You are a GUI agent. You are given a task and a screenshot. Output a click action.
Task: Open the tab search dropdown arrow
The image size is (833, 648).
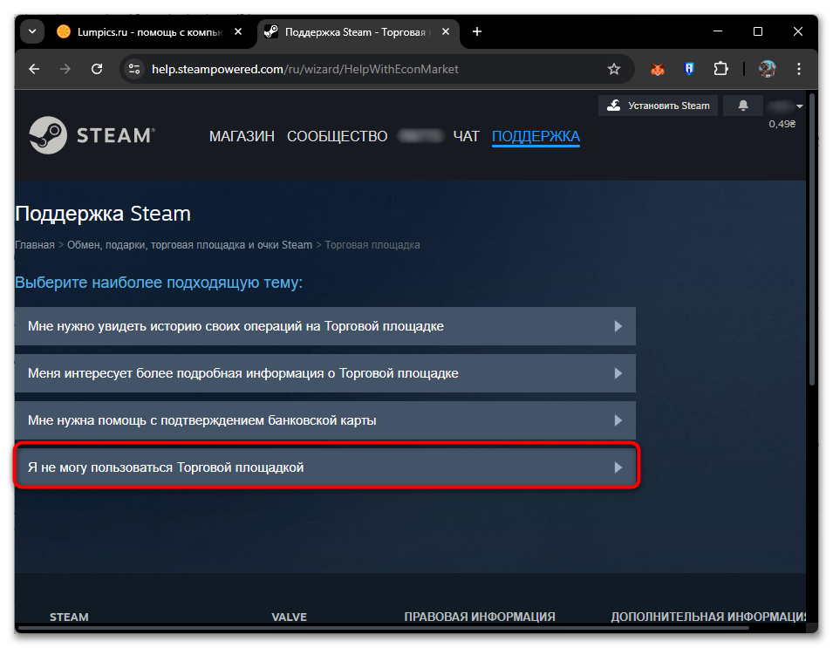click(32, 32)
